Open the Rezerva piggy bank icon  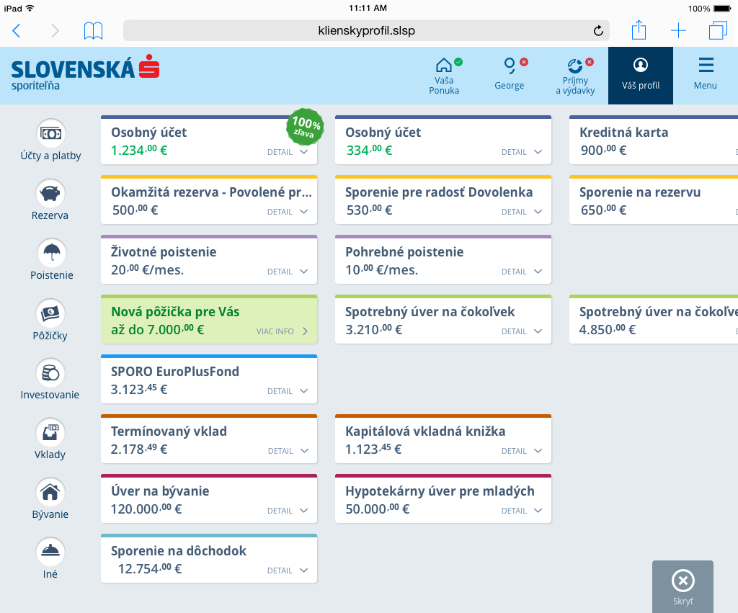(x=50, y=193)
